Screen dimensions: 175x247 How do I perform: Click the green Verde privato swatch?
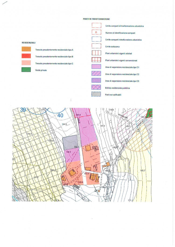26,70
